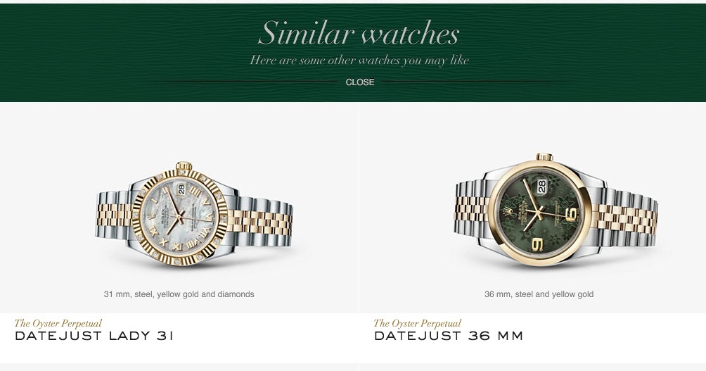Select the DATEJUST 36 MM title
Screen dimensions: 706x371
coord(449,336)
